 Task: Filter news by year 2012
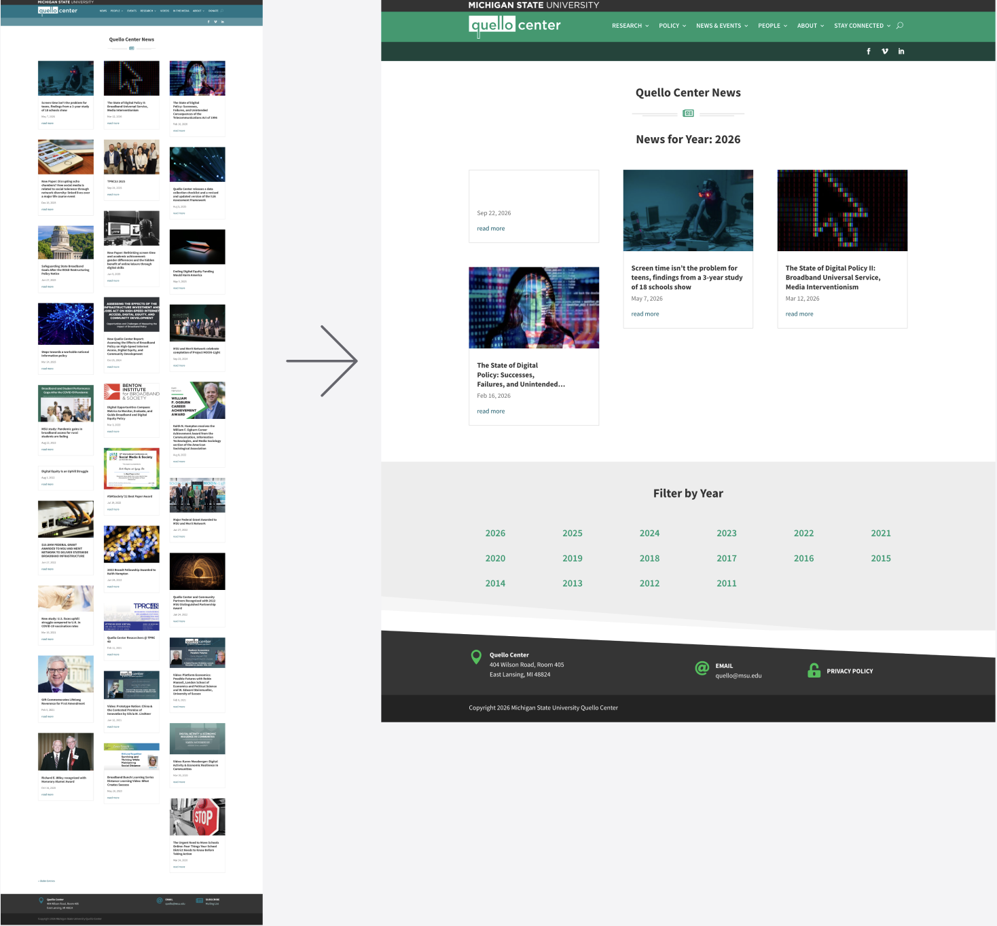649,584
